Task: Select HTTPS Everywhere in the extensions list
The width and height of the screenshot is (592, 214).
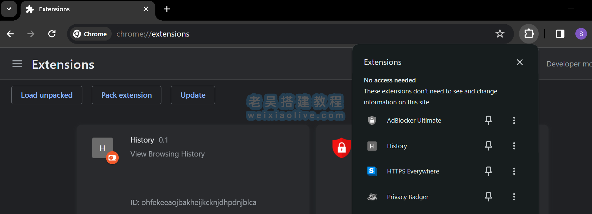Action: [413, 171]
